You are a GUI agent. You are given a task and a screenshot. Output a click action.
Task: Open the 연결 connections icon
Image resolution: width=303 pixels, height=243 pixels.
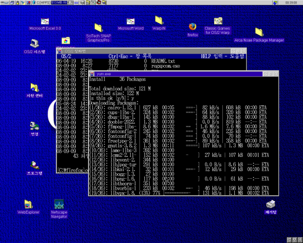pos(34,129)
